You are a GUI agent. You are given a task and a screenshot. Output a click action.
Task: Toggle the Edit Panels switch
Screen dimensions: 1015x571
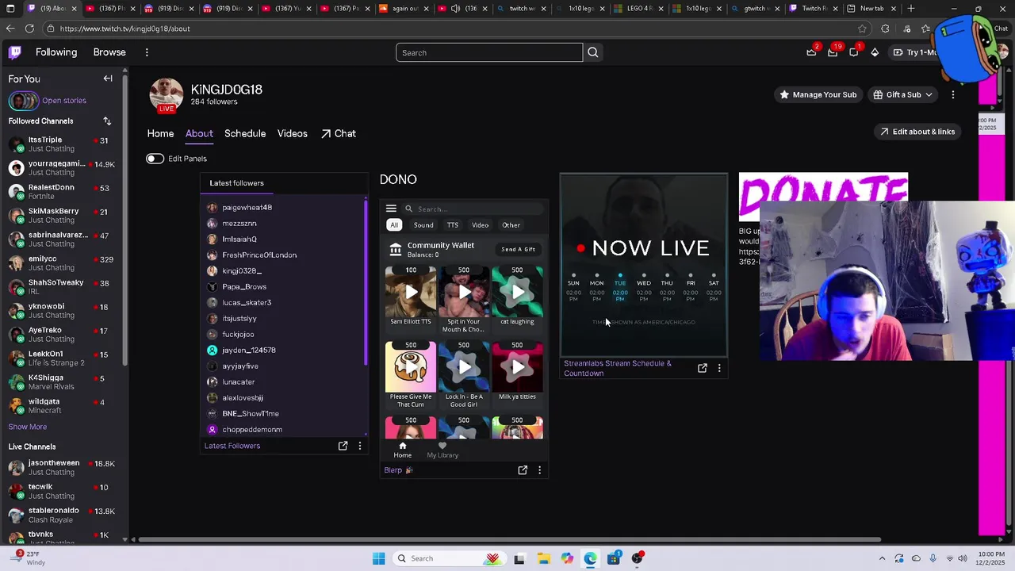[x=155, y=159]
